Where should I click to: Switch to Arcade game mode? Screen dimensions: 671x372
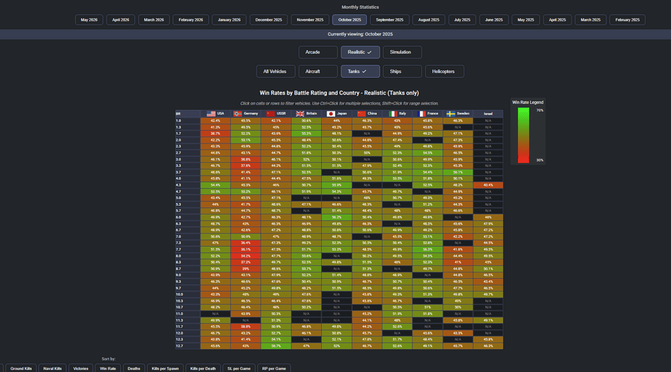[x=318, y=52]
